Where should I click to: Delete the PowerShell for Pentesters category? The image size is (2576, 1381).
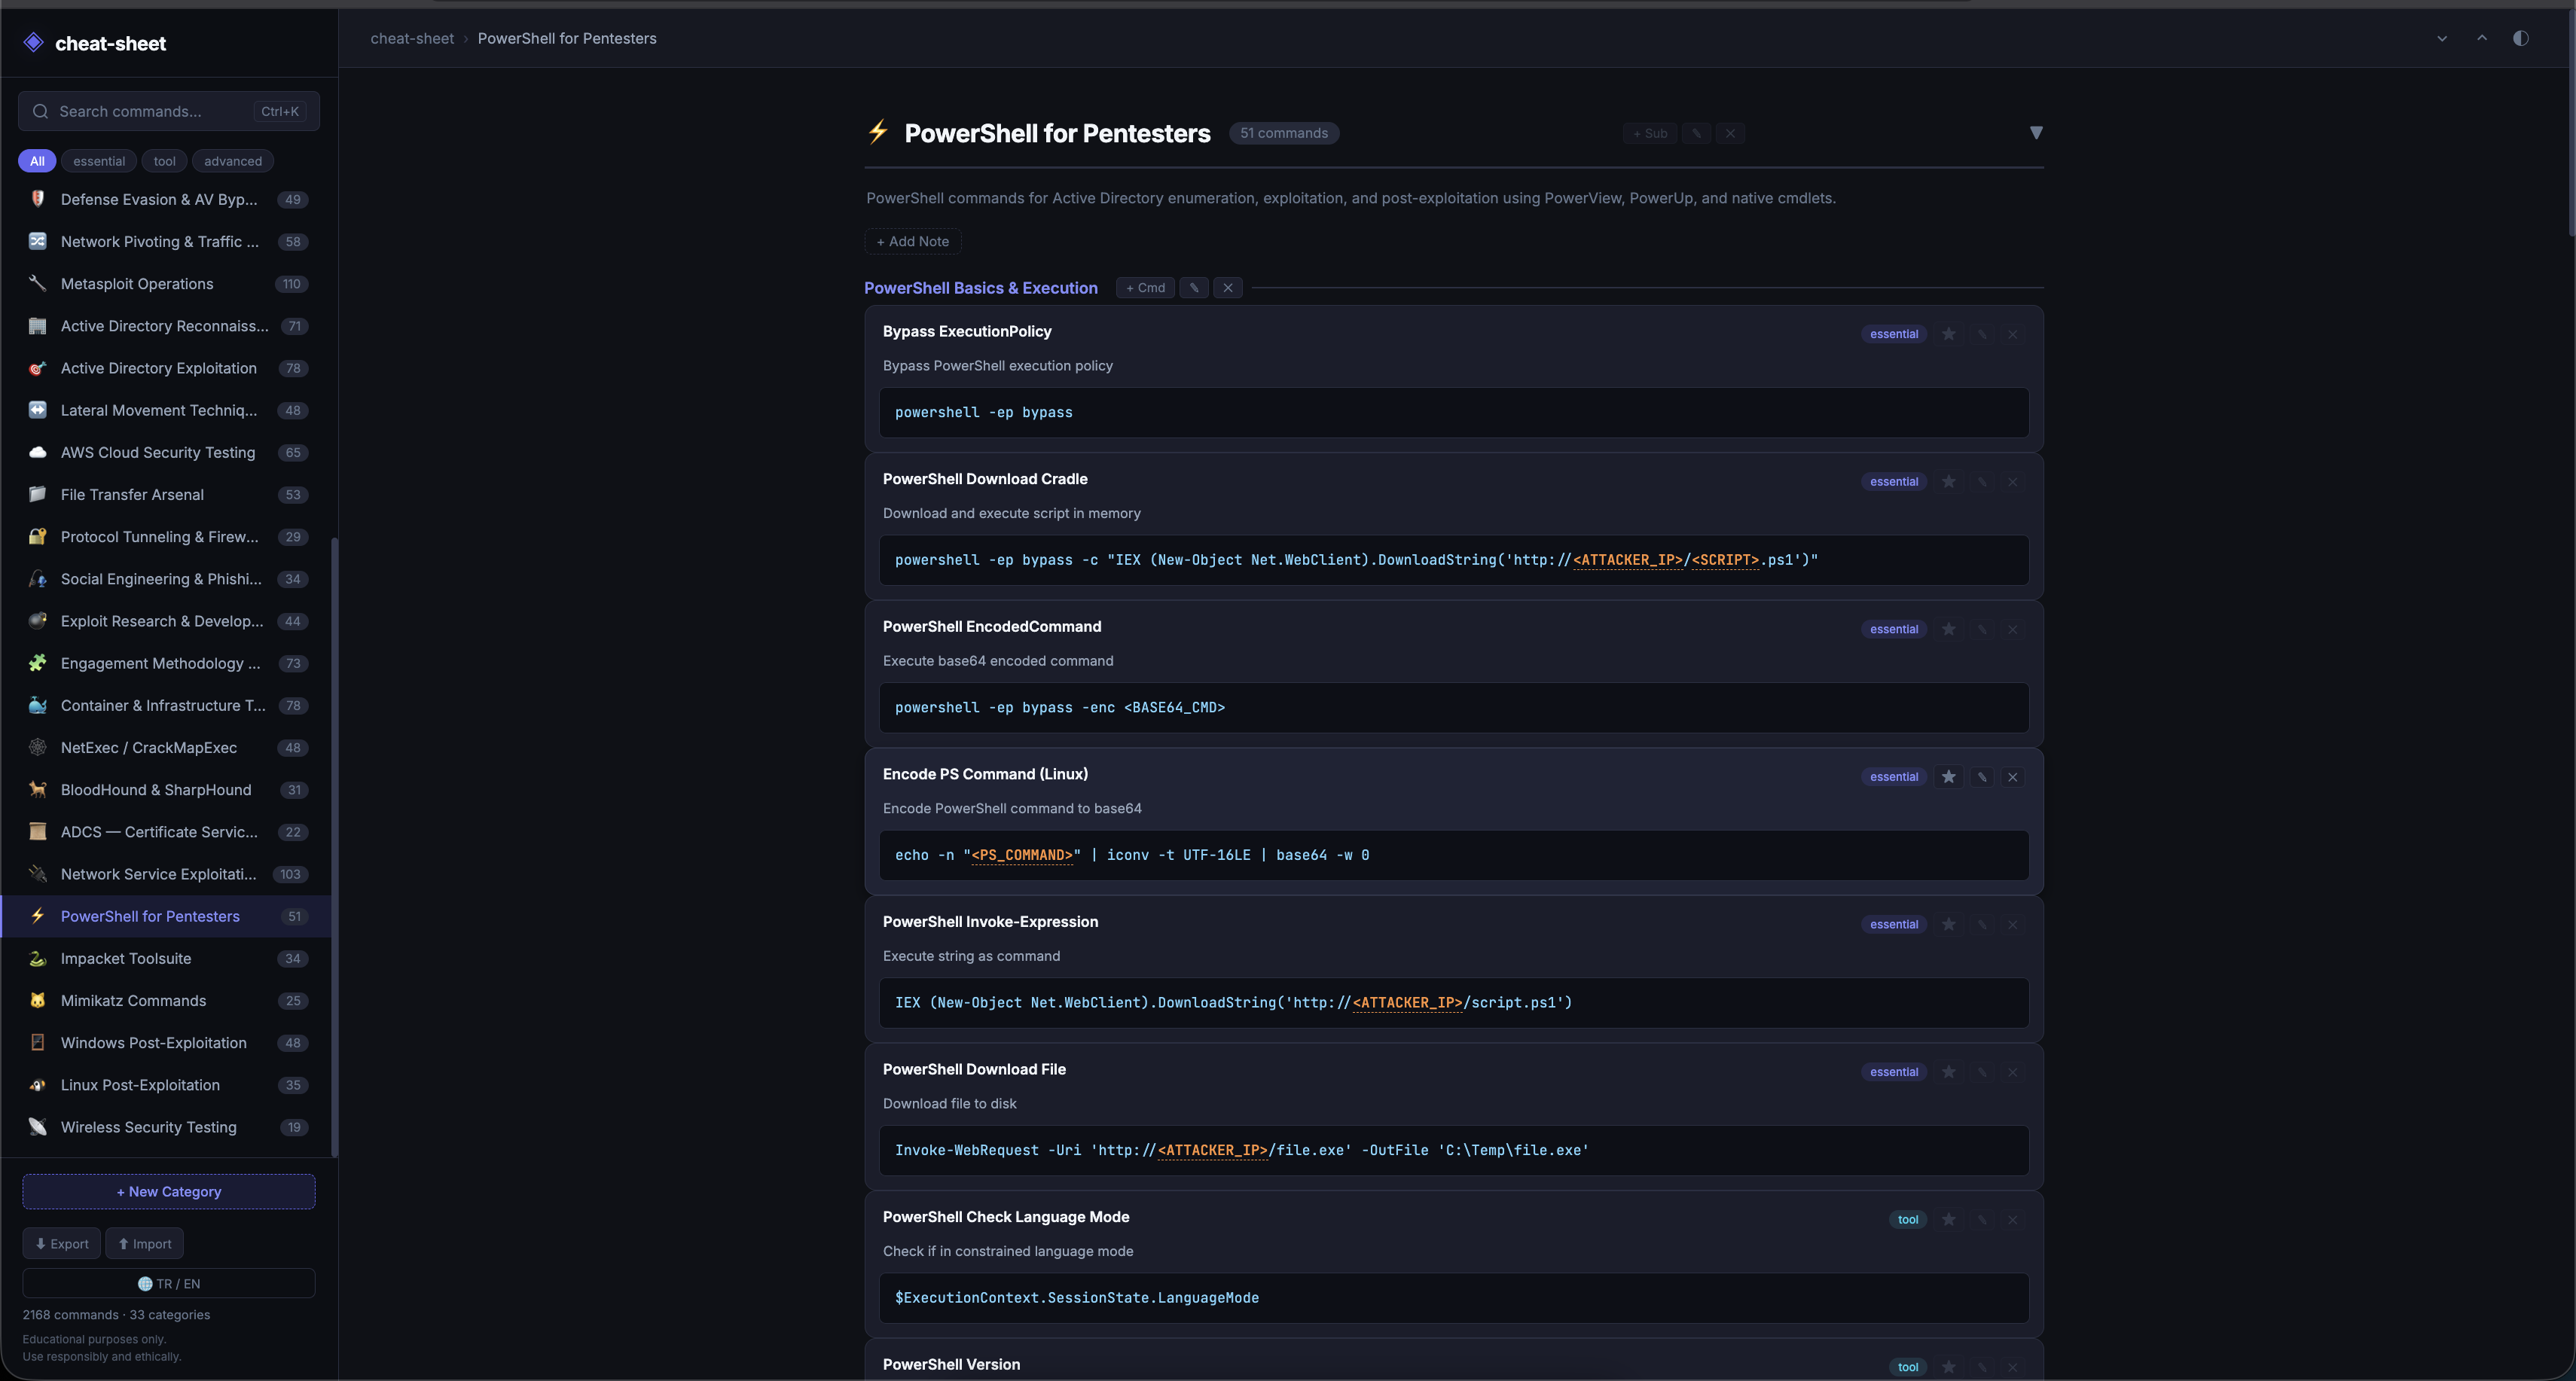pyautogui.click(x=1730, y=133)
